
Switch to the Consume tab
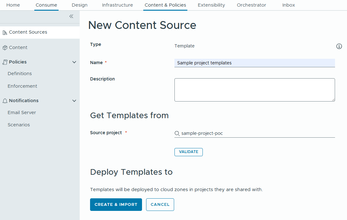tap(46, 5)
